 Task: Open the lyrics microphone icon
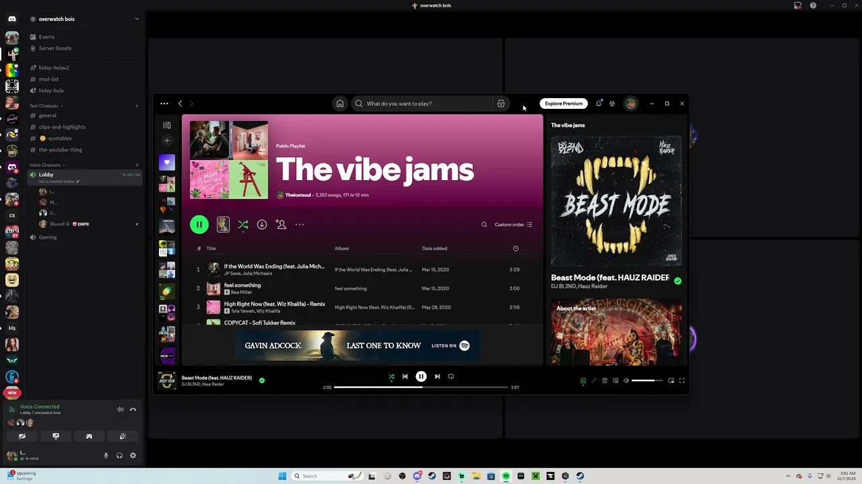pos(594,380)
